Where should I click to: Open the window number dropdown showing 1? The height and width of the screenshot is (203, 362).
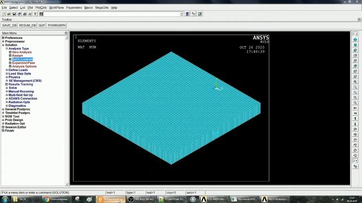355,34
